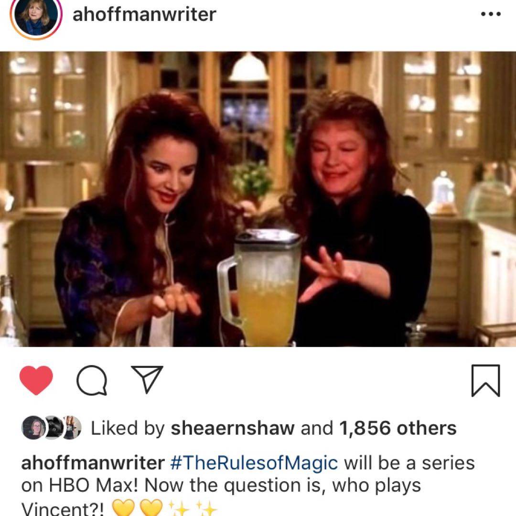Screen dimensions: 516x516
Task: Tap first liker avatar with glasses
Action: pyautogui.click(x=33, y=428)
